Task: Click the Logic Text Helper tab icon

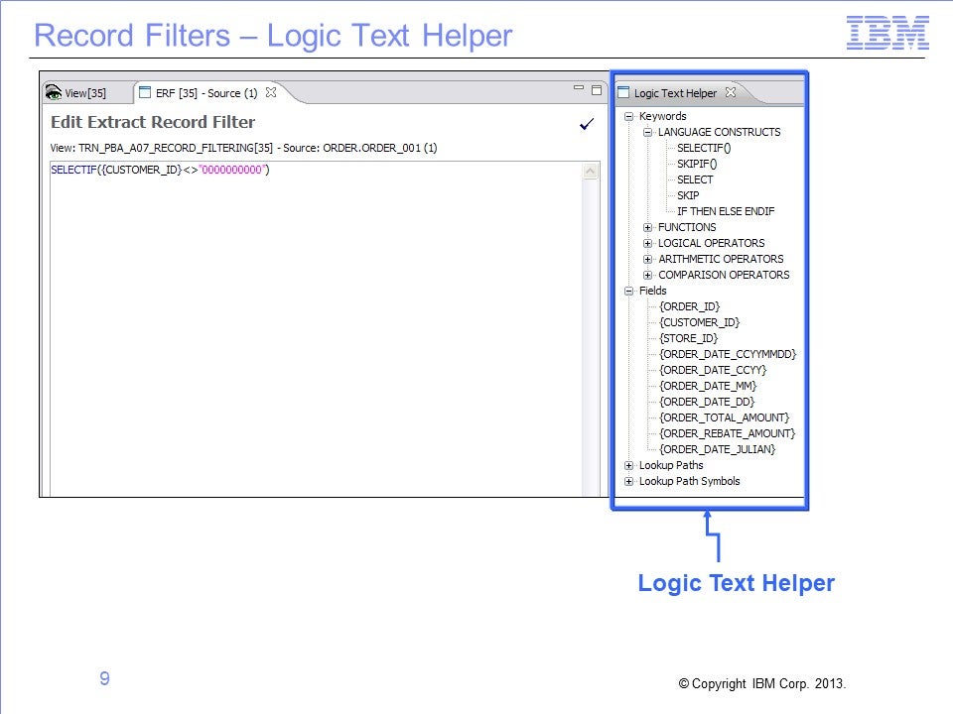Action: [x=623, y=92]
